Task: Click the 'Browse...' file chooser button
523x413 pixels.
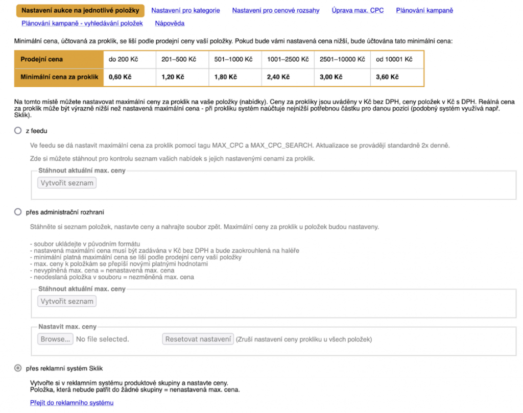Action: pyautogui.click(x=55, y=339)
